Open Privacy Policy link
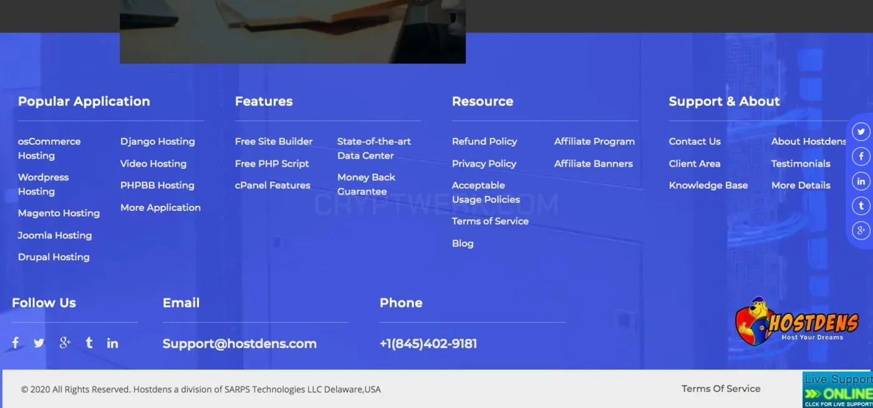The height and width of the screenshot is (408, 873). (x=484, y=163)
